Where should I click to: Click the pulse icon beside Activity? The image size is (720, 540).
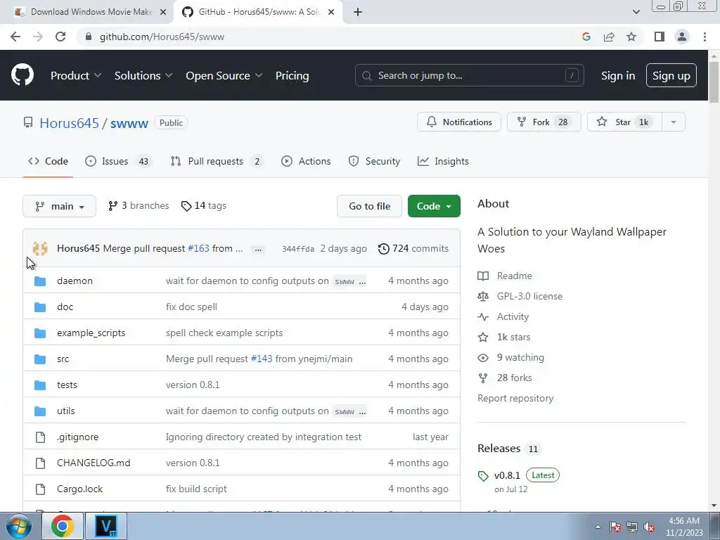(483, 317)
